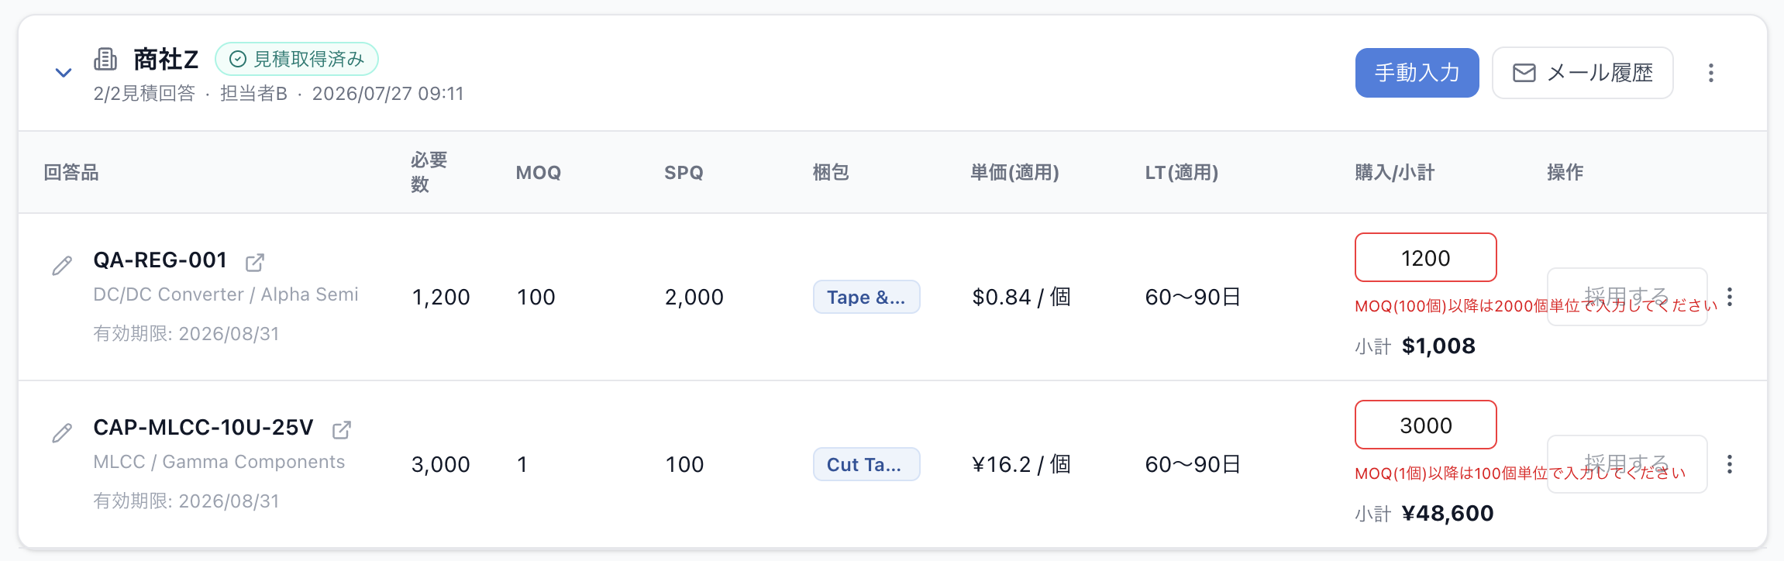
Task: Click the CAP-MLCC-10U-25V part name
Action: pos(203,428)
